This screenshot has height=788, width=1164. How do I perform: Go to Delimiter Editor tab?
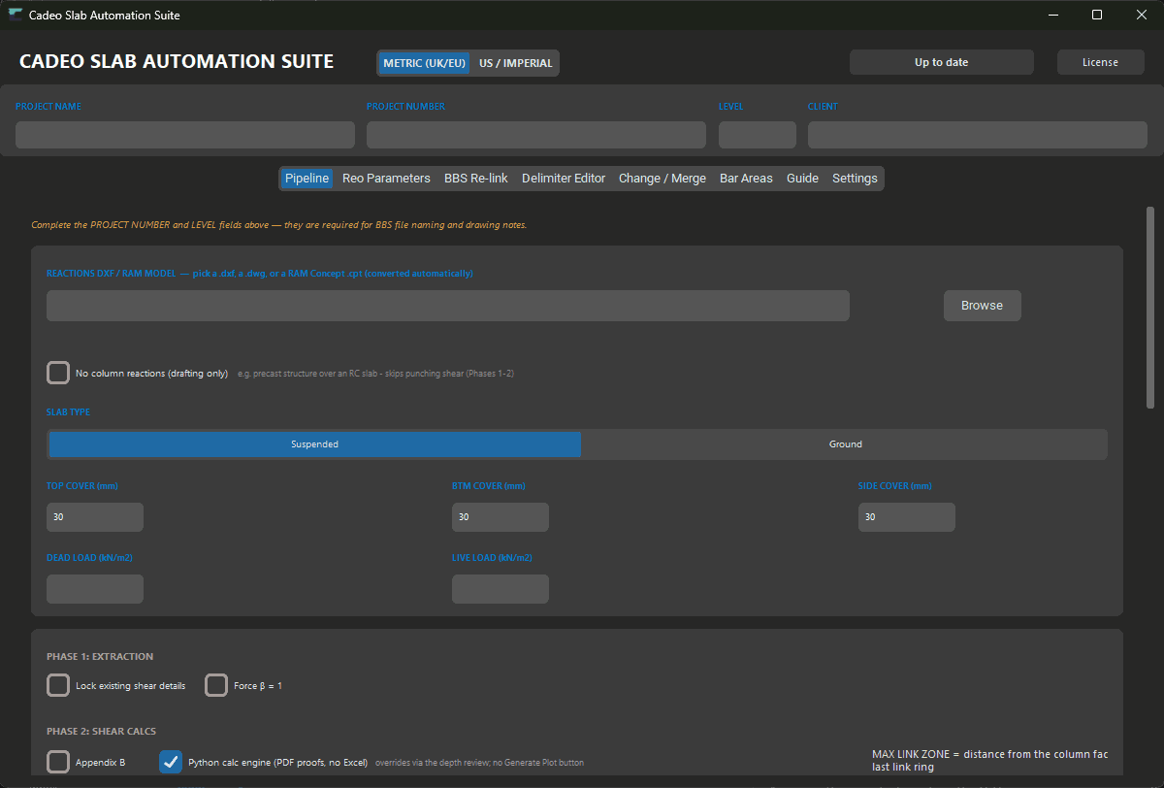click(564, 179)
